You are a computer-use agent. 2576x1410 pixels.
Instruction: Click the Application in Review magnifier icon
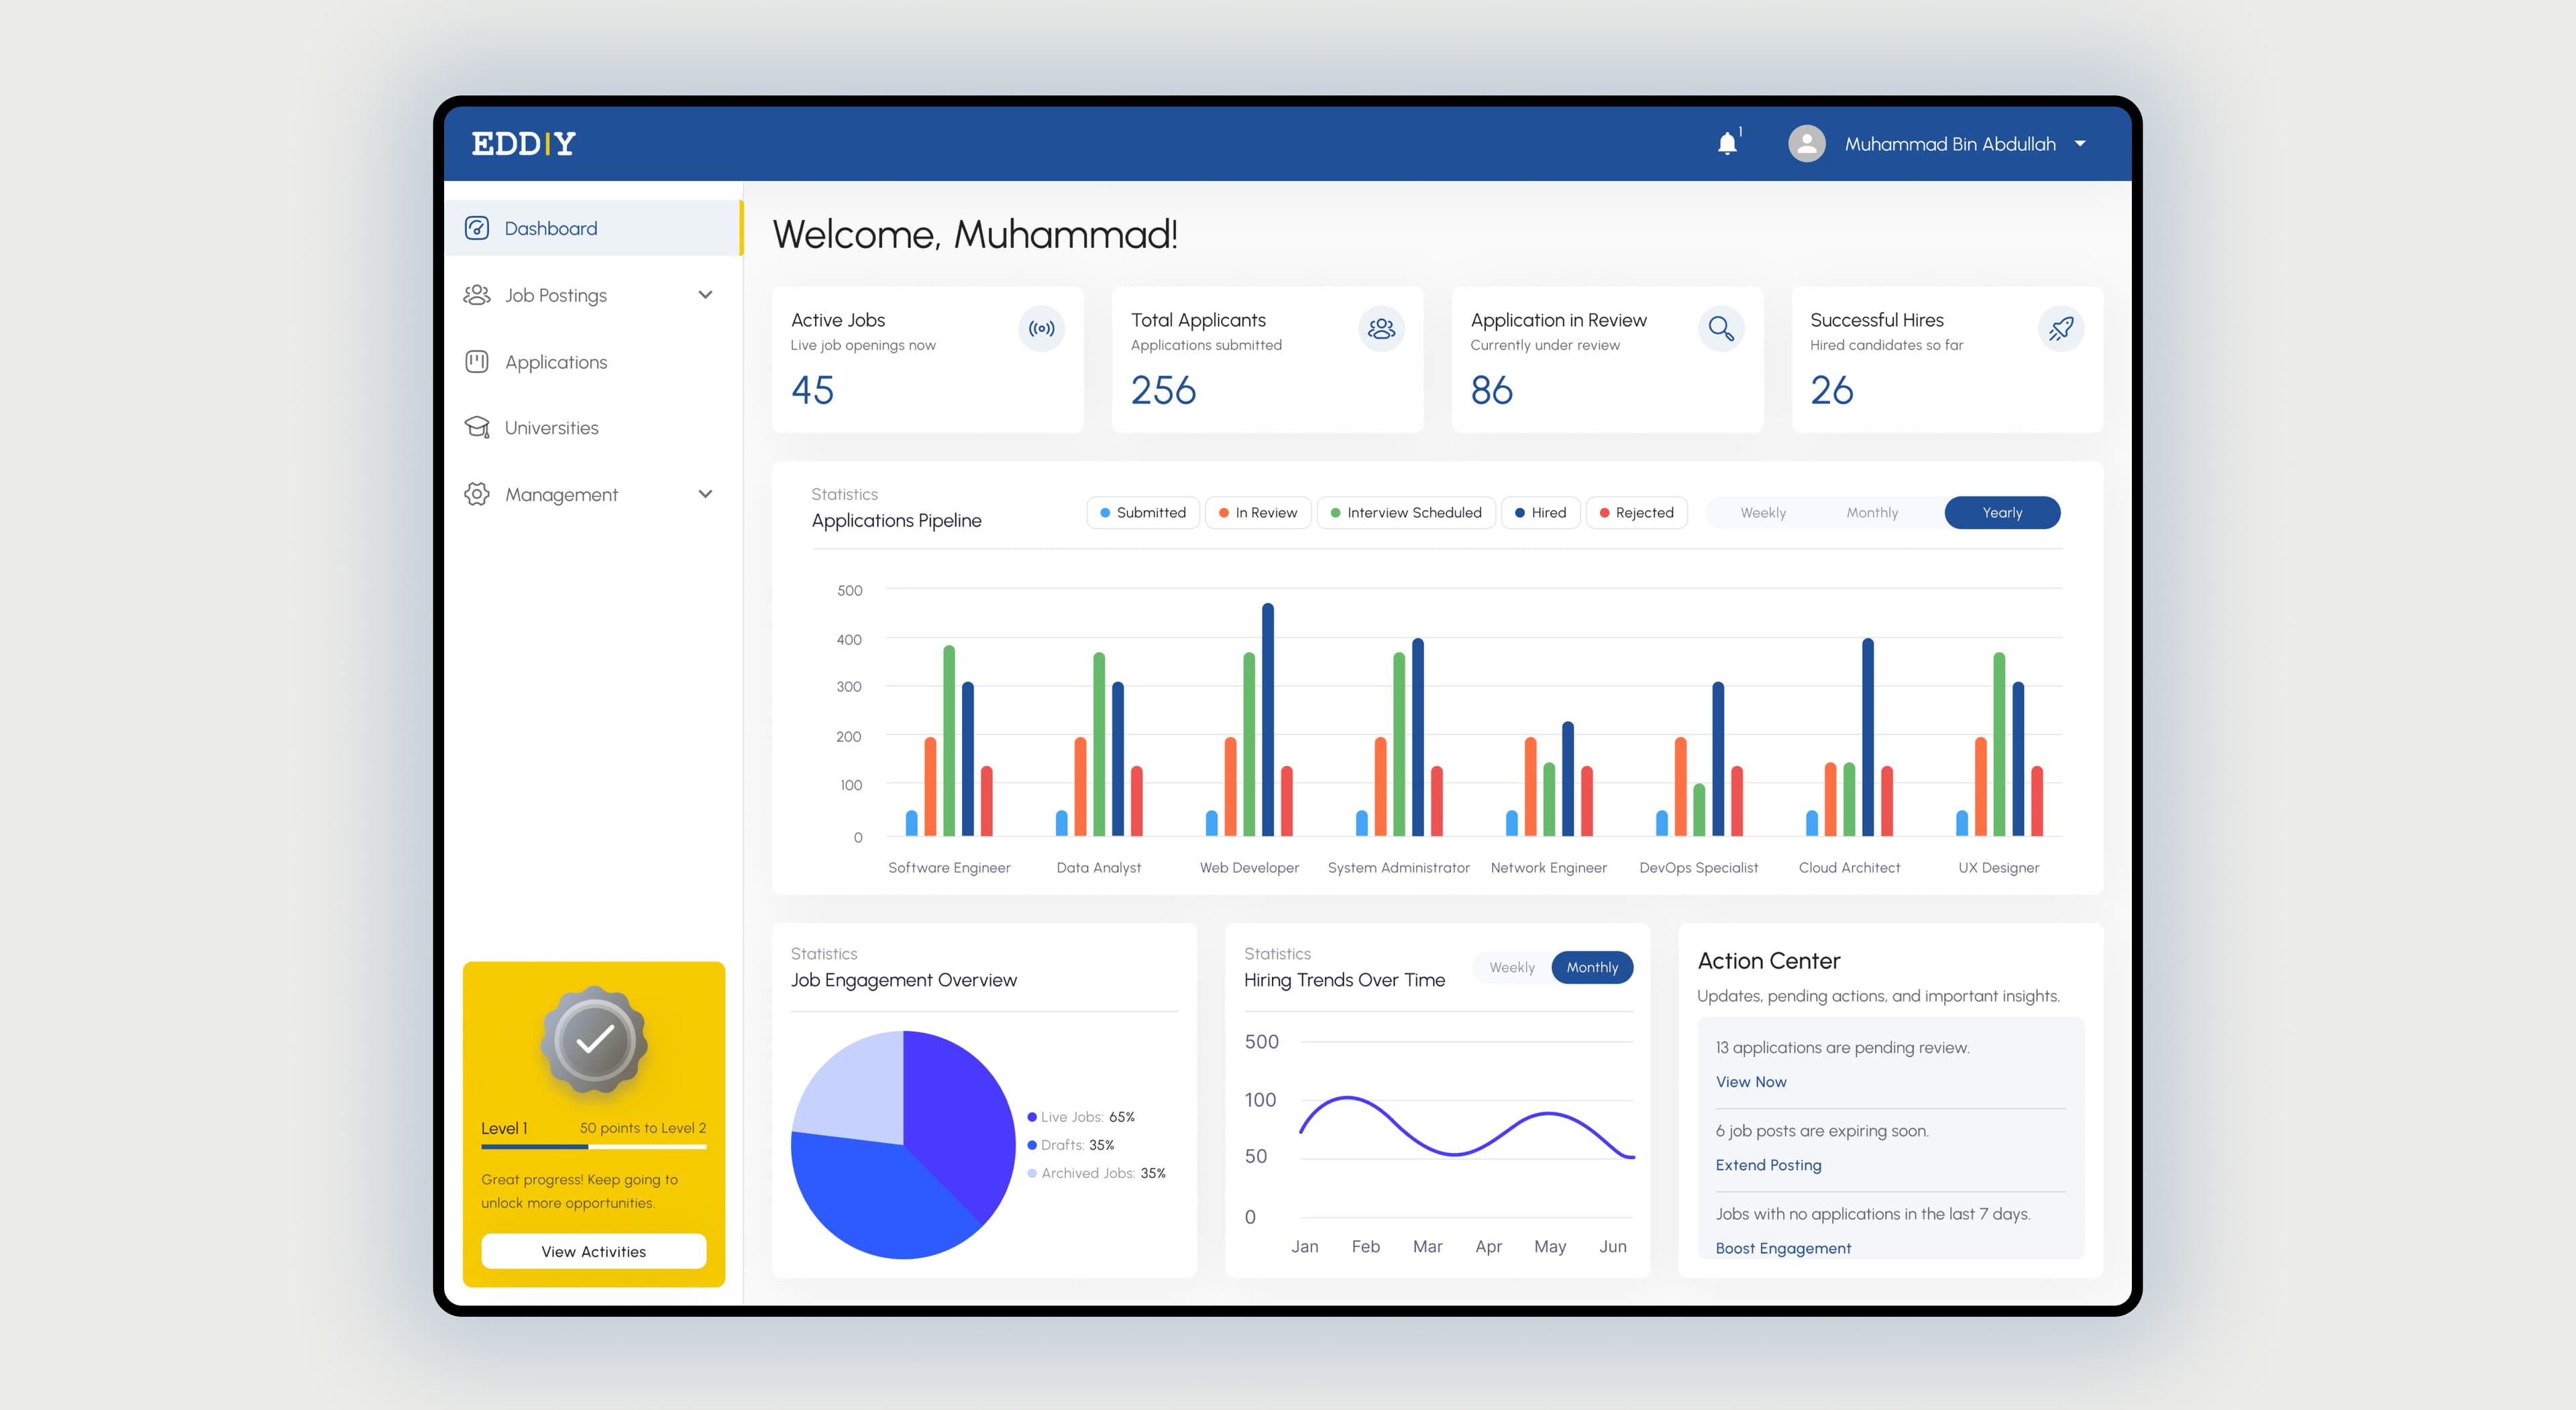tap(1721, 328)
